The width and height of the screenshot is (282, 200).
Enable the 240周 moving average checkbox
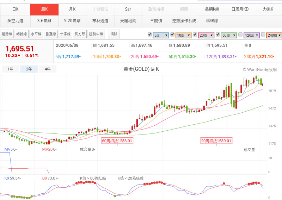click(263, 35)
